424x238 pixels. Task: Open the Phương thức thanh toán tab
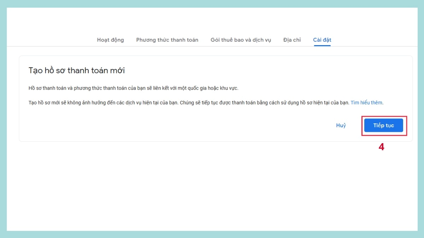point(167,40)
